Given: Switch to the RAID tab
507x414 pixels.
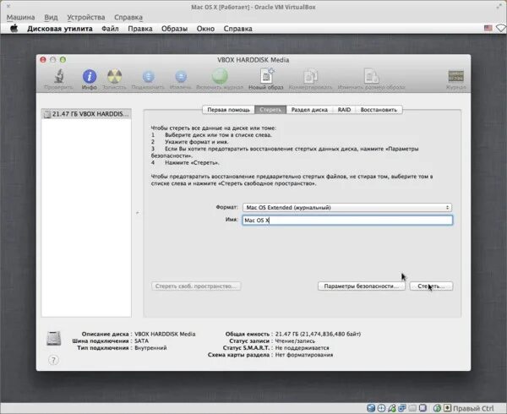Looking at the screenshot, I should (x=344, y=110).
